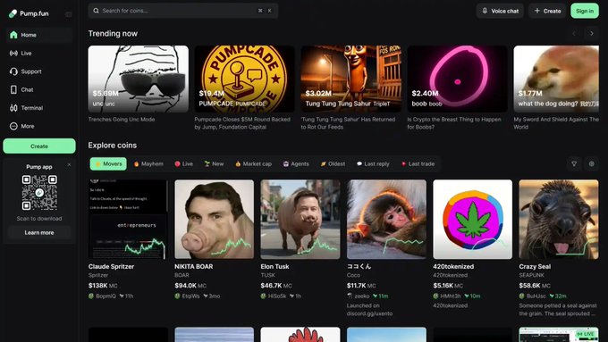Click the Crazy Seal coin title

point(535,266)
